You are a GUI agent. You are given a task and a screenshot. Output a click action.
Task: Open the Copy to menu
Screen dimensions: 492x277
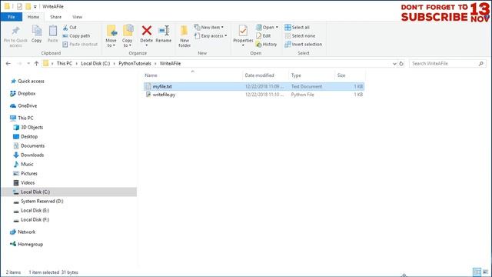pos(128,36)
